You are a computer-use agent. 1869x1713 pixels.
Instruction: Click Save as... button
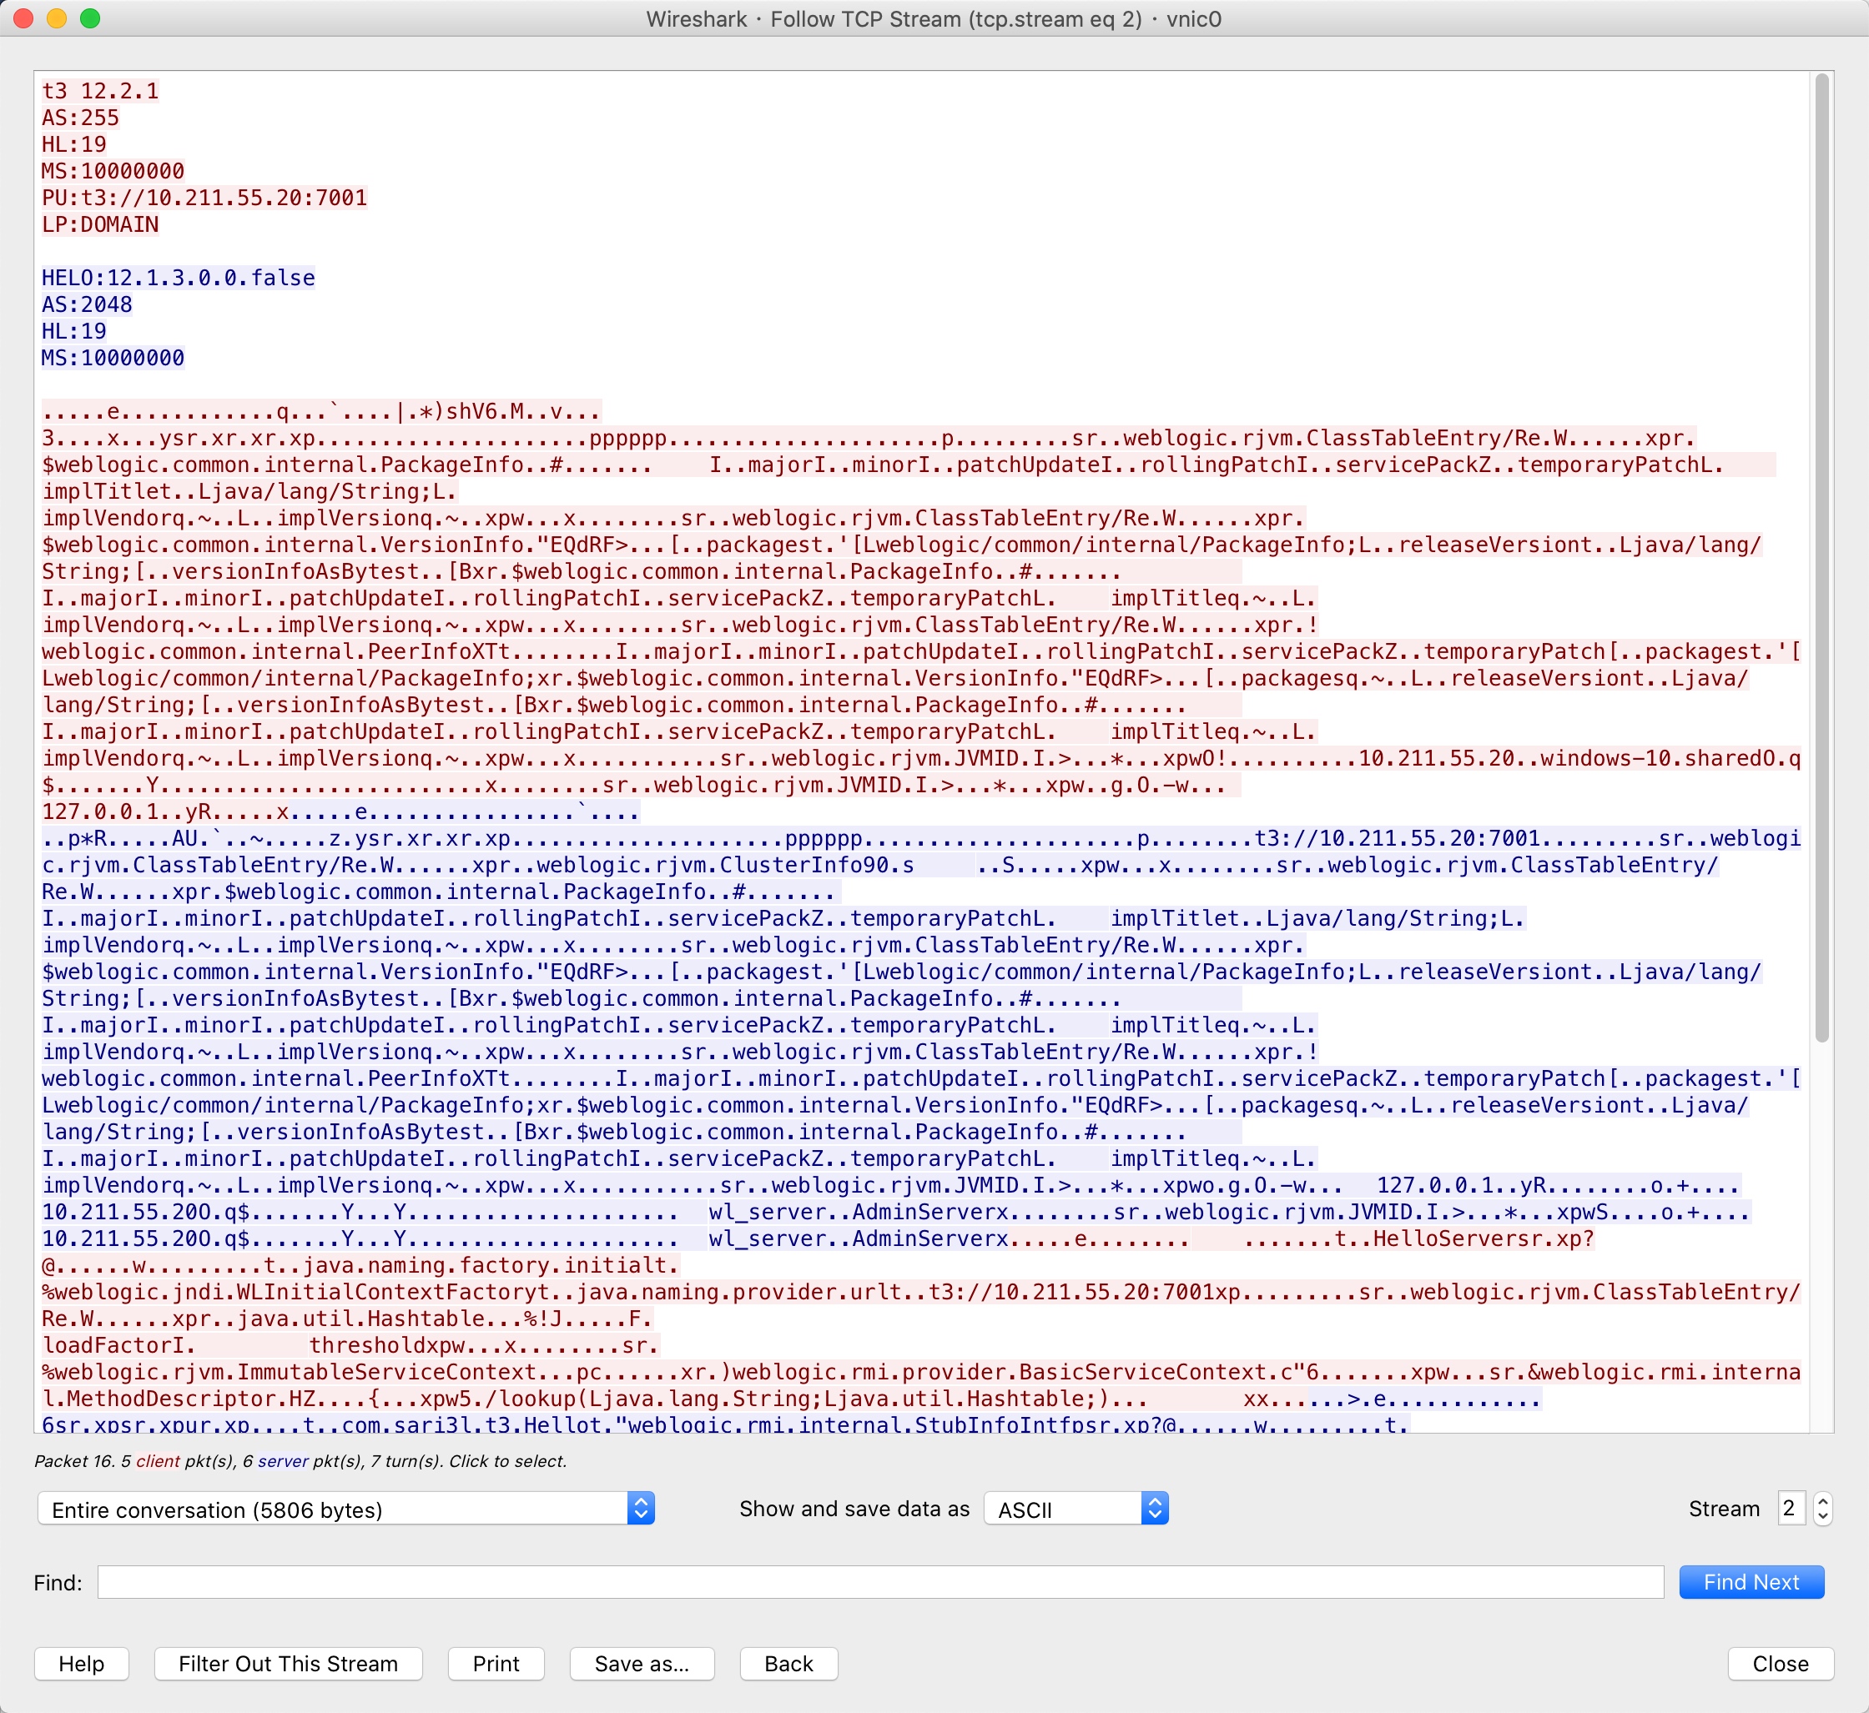pos(642,1664)
